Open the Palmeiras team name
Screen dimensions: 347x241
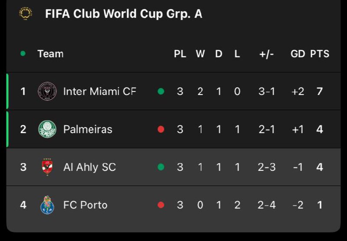(88, 129)
